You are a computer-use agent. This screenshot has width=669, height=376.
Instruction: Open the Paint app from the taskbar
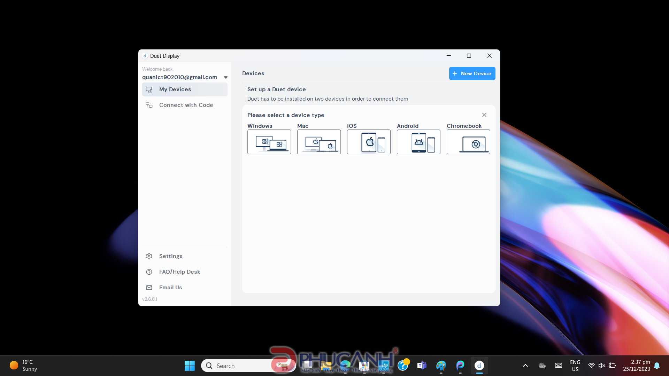(441, 366)
